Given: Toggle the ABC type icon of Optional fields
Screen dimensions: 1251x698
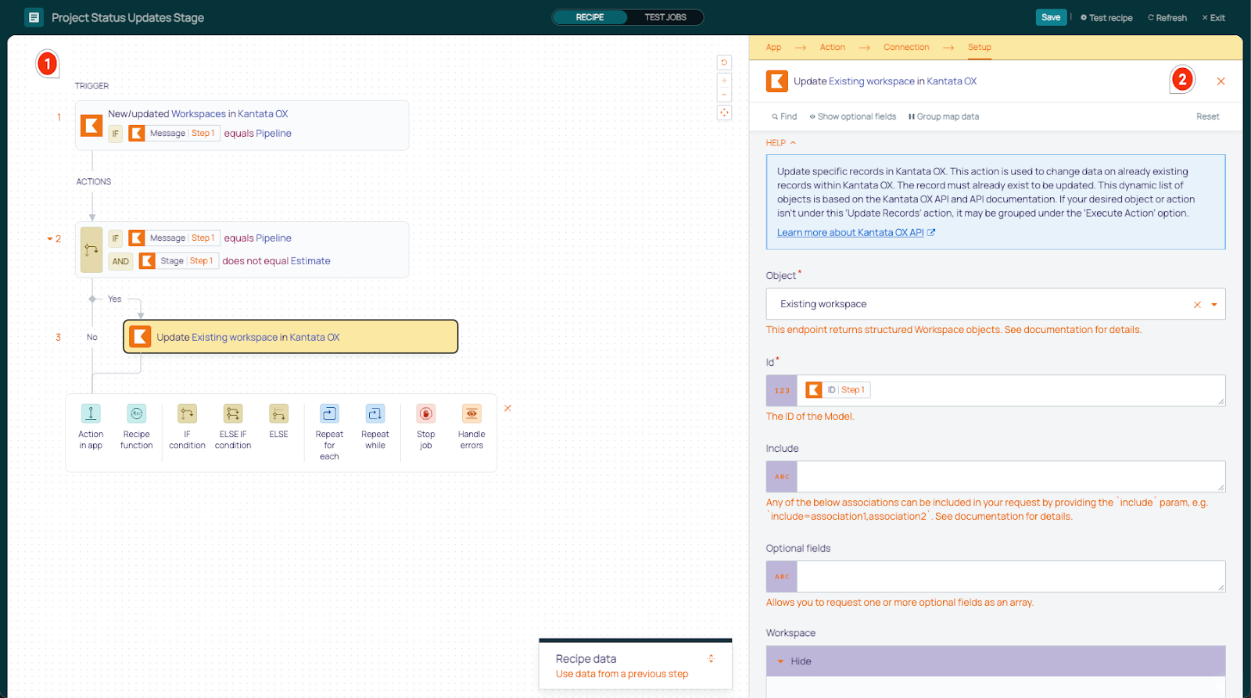Looking at the screenshot, I should pos(782,576).
